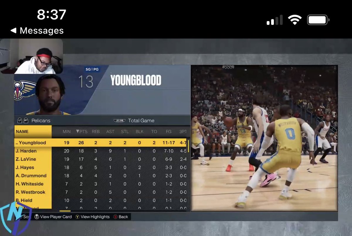352x236 pixels.
Task: Click Z. LaVine's 6-9 field goal value
Action: [x=169, y=159]
